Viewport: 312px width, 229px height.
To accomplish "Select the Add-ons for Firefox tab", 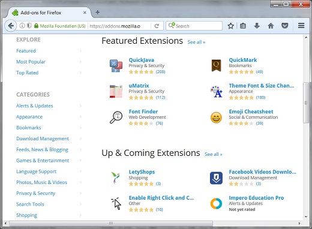I will [x=50, y=13].
